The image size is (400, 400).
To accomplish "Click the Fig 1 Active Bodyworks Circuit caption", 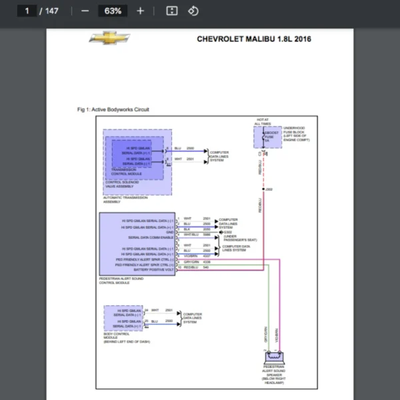I will coord(111,109).
